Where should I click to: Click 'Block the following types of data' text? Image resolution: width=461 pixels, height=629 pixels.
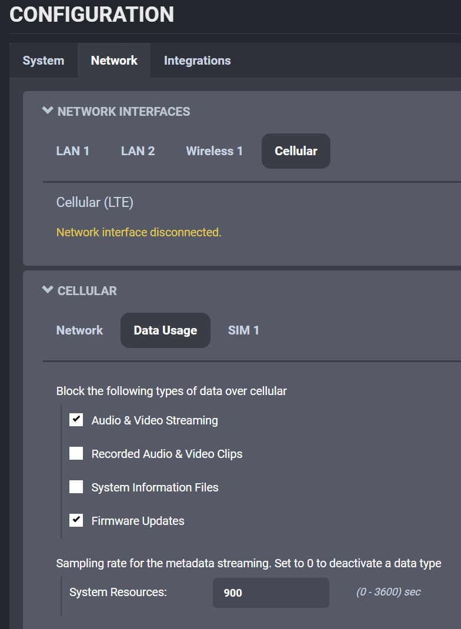tap(171, 391)
